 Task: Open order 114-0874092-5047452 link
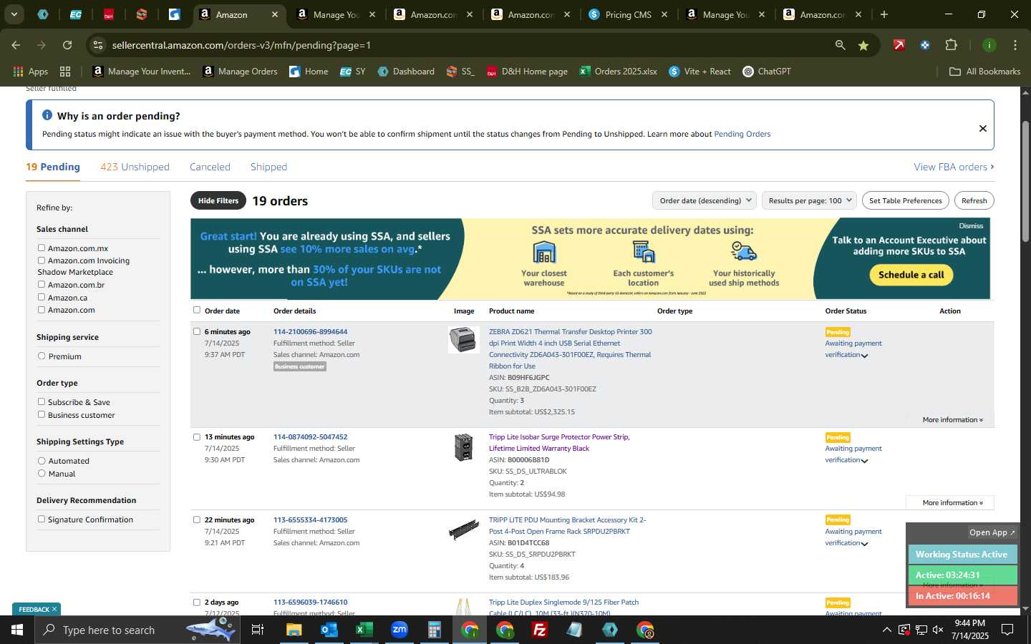pyautogui.click(x=310, y=436)
